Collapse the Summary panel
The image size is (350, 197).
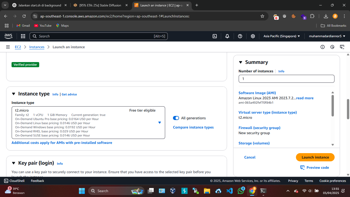(240, 62)
